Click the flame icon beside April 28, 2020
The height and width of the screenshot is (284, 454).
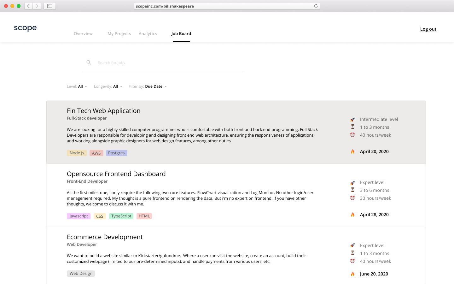coord(352,215)
